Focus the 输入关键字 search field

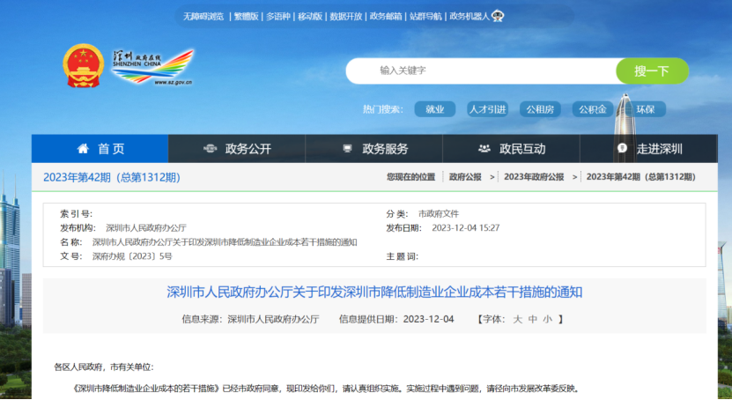pyautogui.click(x=481, y=71)
